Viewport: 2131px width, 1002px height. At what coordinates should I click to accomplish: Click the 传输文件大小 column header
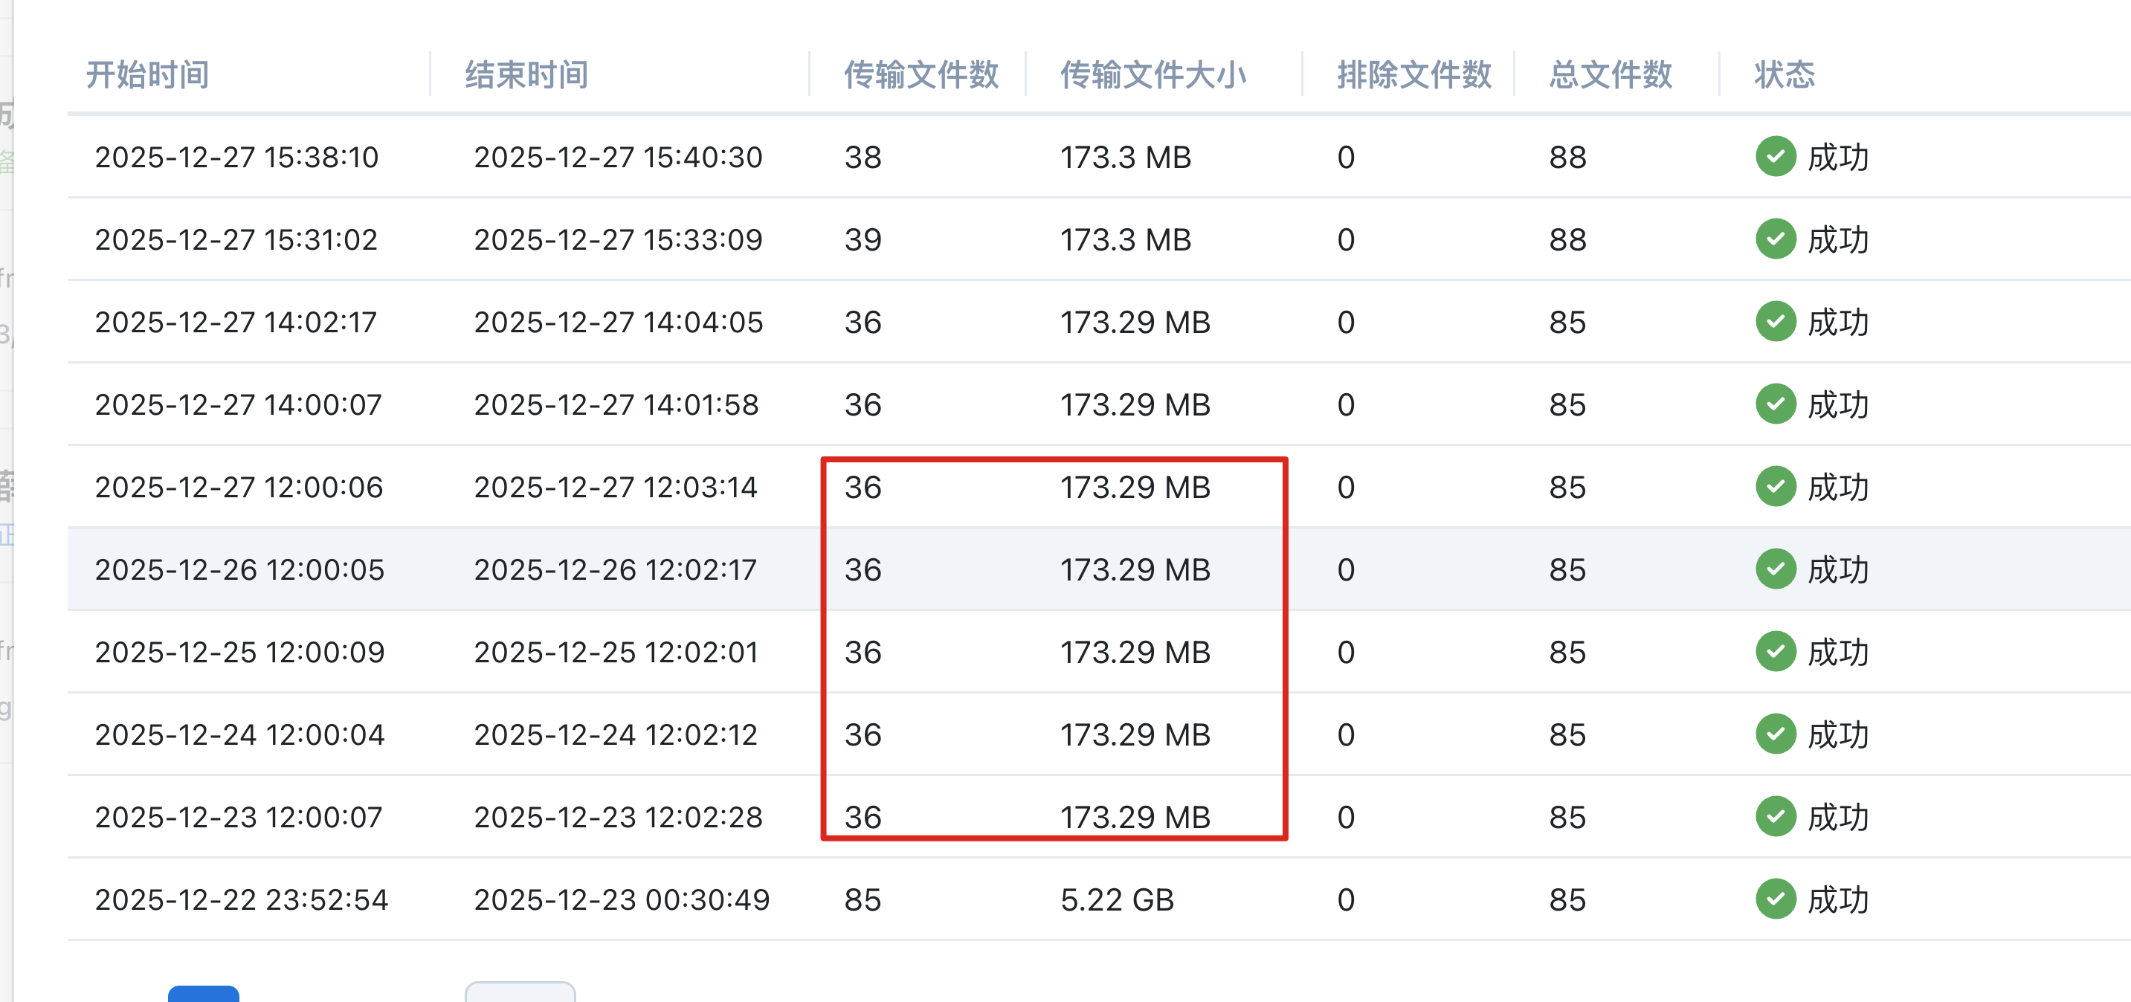[x=1152, y=74]
